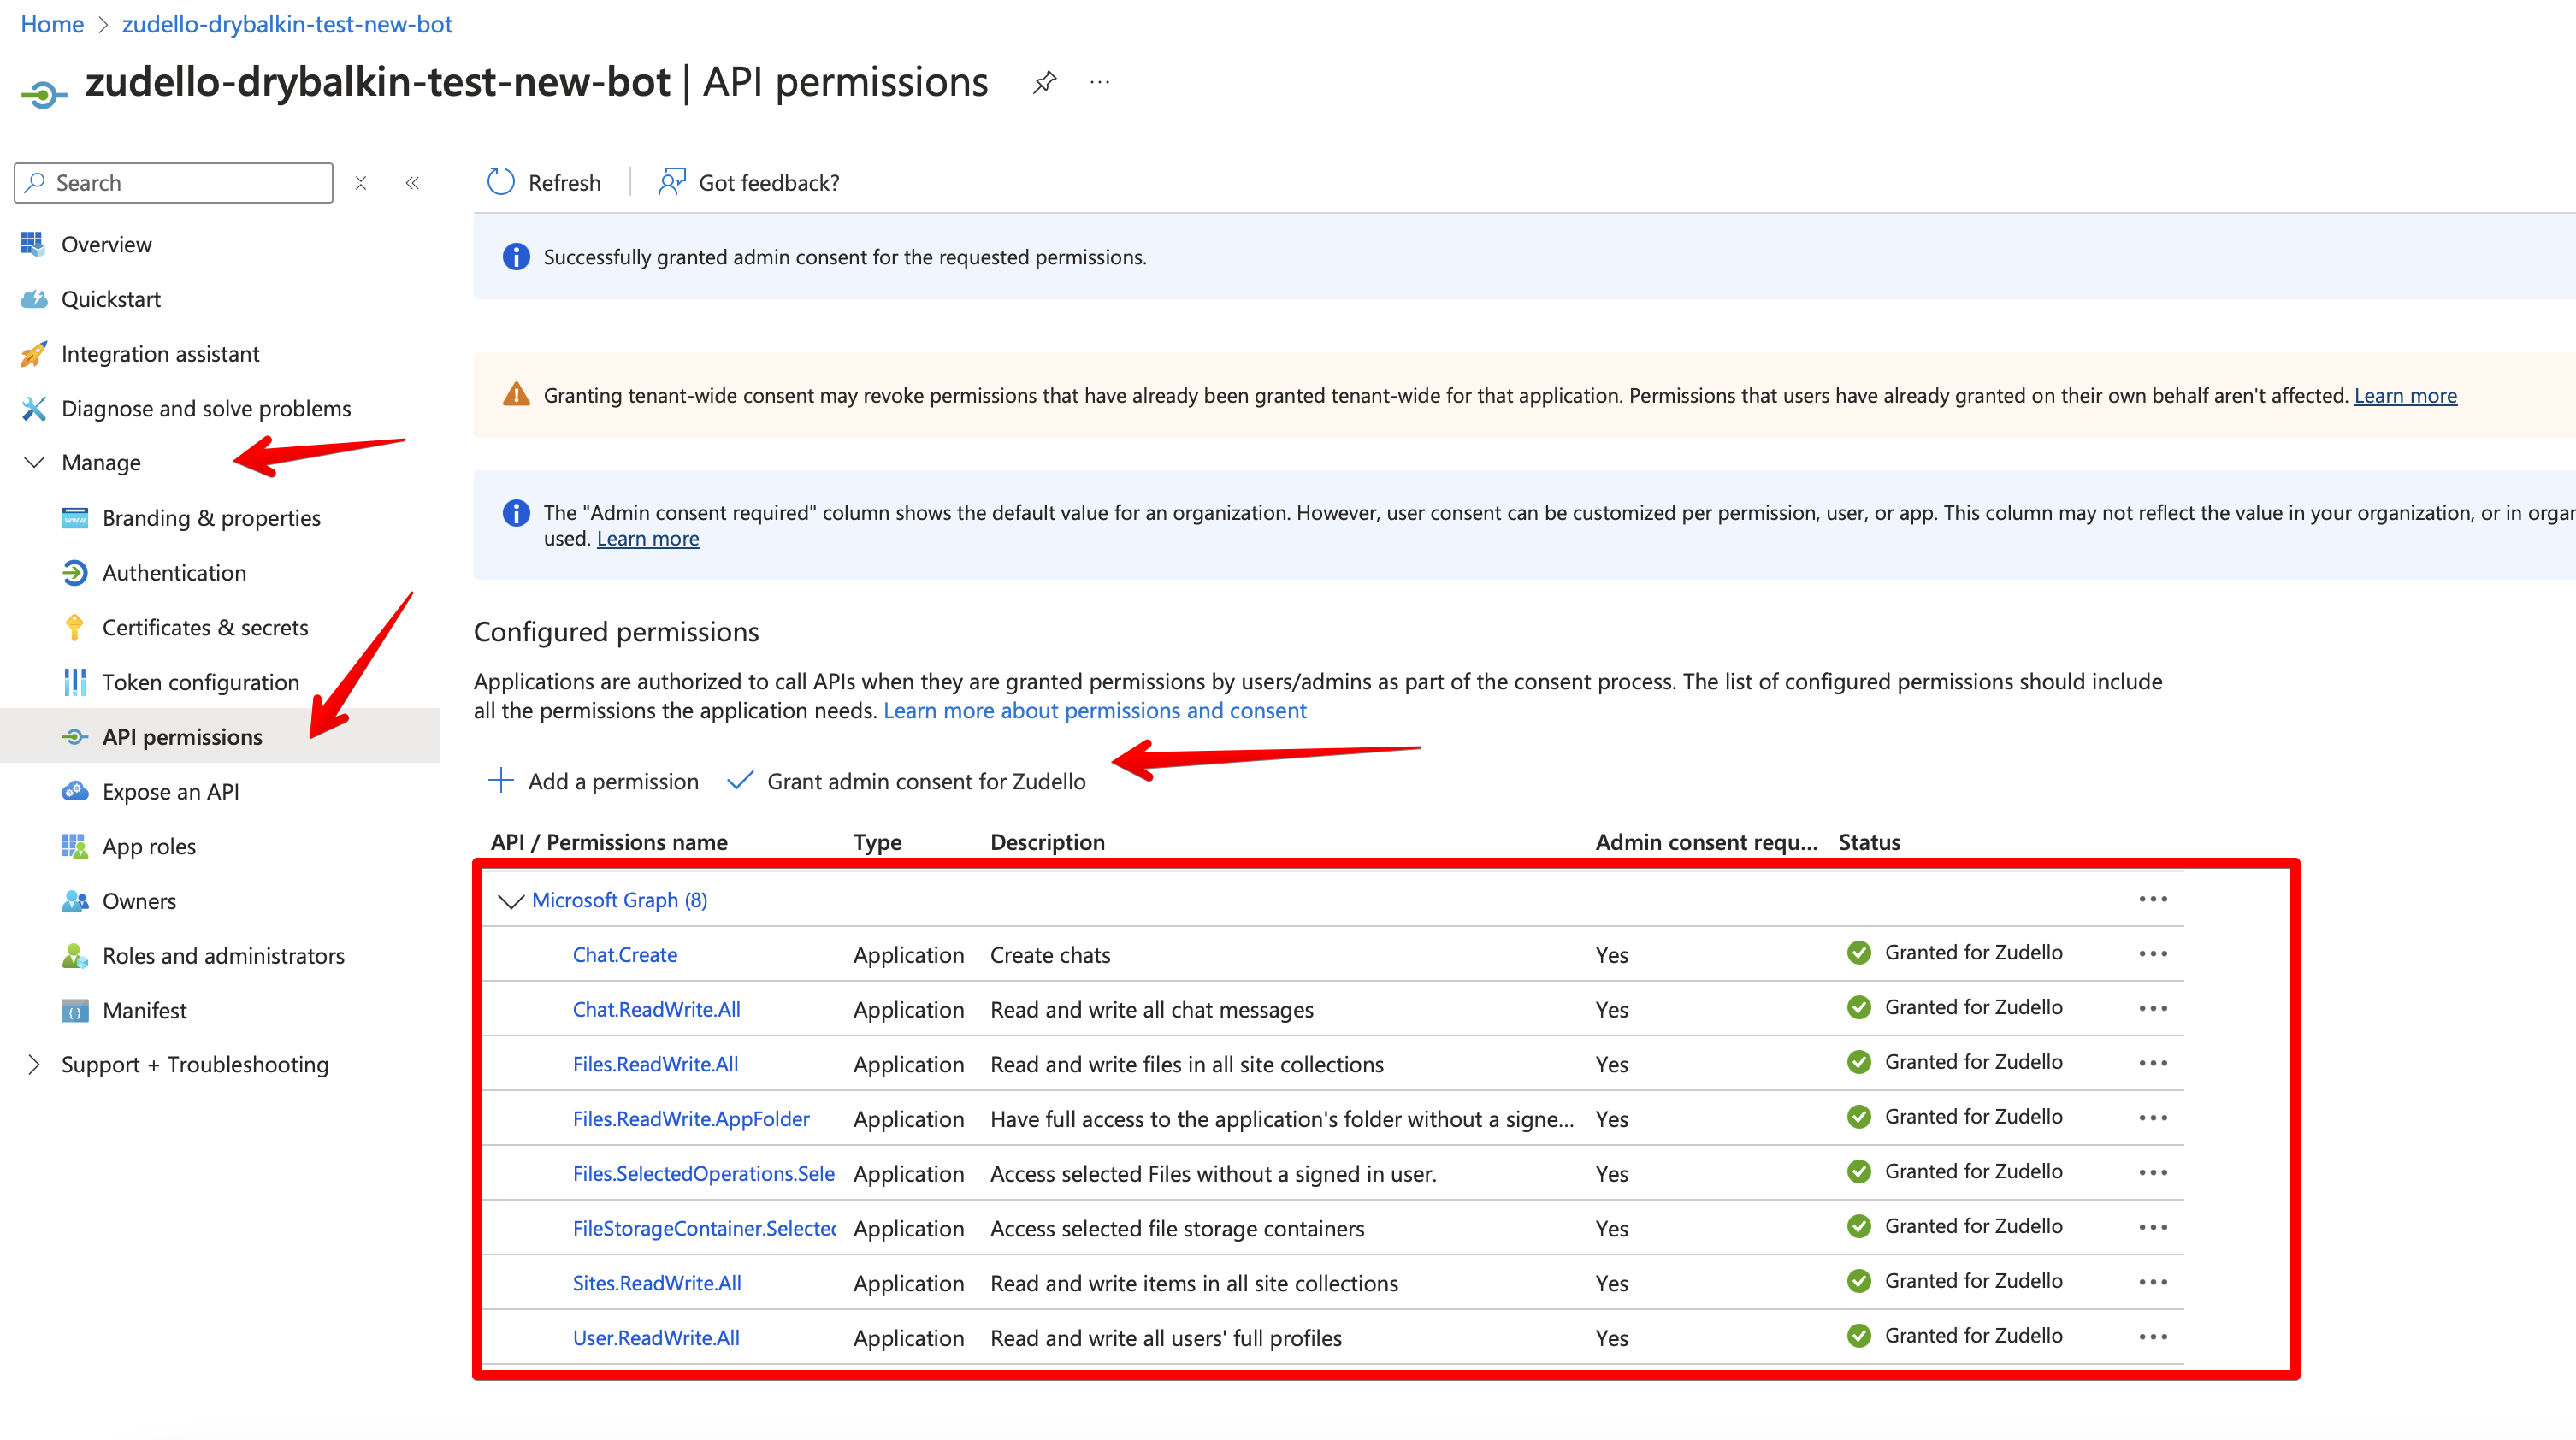Click the granted checkmark icon for User.ReadWrite.All
This screenshot has width=2576, height=1440.
click(x=1859, y=1336)
